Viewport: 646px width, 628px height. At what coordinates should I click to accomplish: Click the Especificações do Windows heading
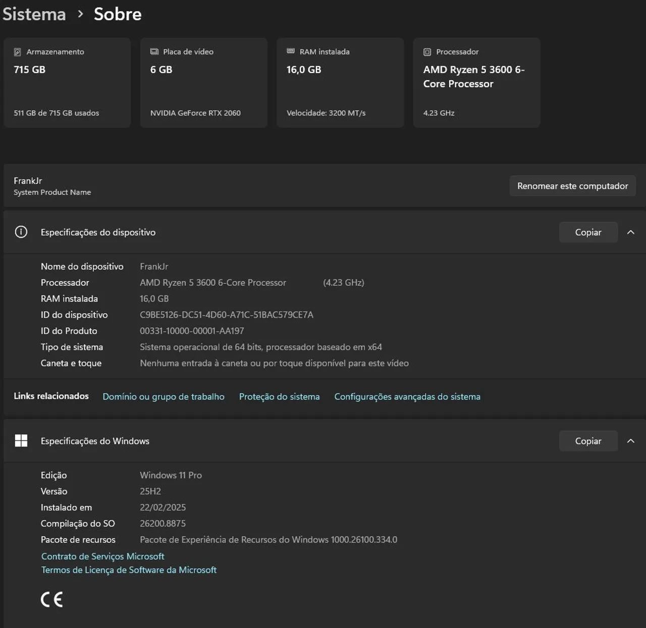(95, 441)
